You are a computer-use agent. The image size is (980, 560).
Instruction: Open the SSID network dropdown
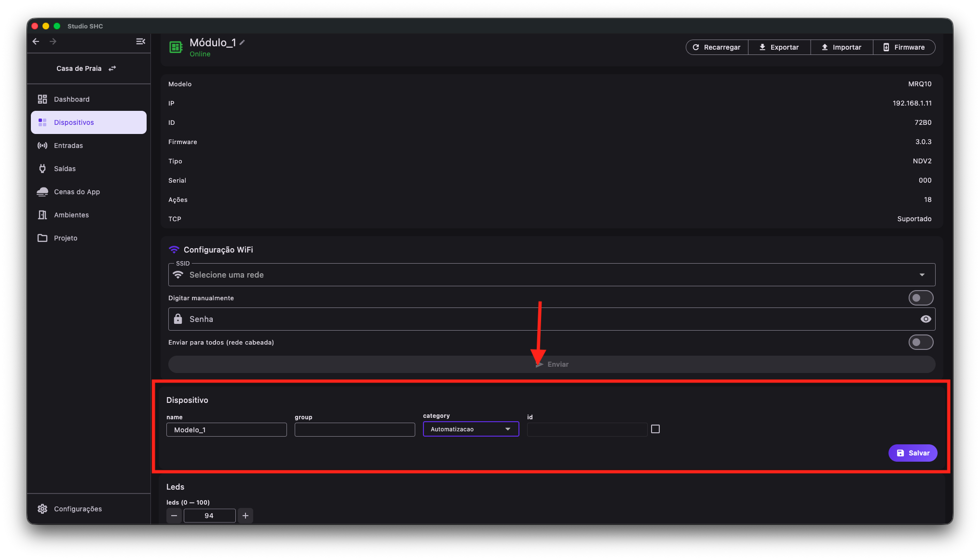pos(552,275)
